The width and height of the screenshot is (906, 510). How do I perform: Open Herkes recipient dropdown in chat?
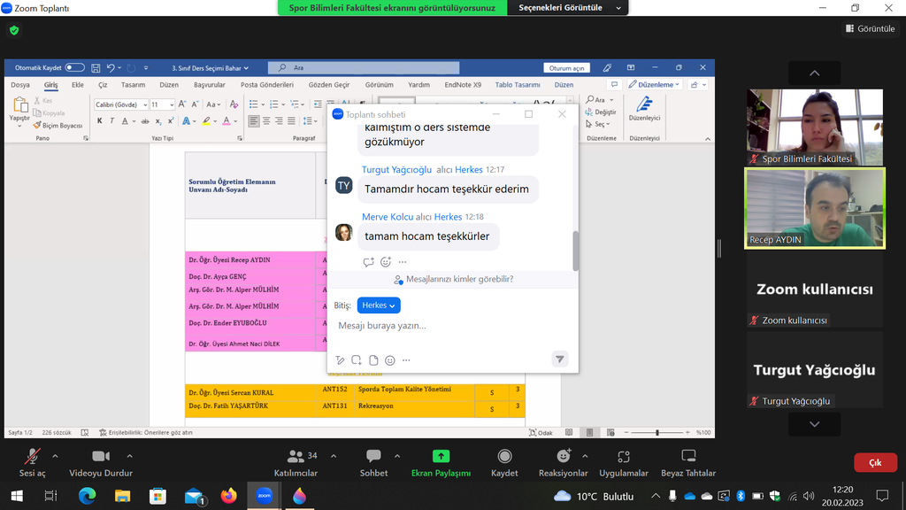[x=379, y=305]
